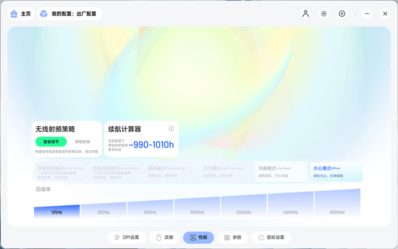Image resolution: width=398 pixels, height=249 pixels.
Task: Switch to the DPI设置 tab
Action: [x=127, y=238]
